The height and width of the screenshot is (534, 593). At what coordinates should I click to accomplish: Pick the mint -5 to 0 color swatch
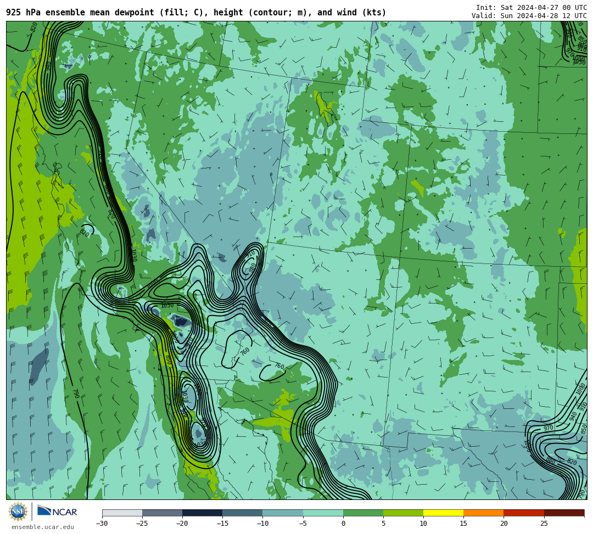323,513
